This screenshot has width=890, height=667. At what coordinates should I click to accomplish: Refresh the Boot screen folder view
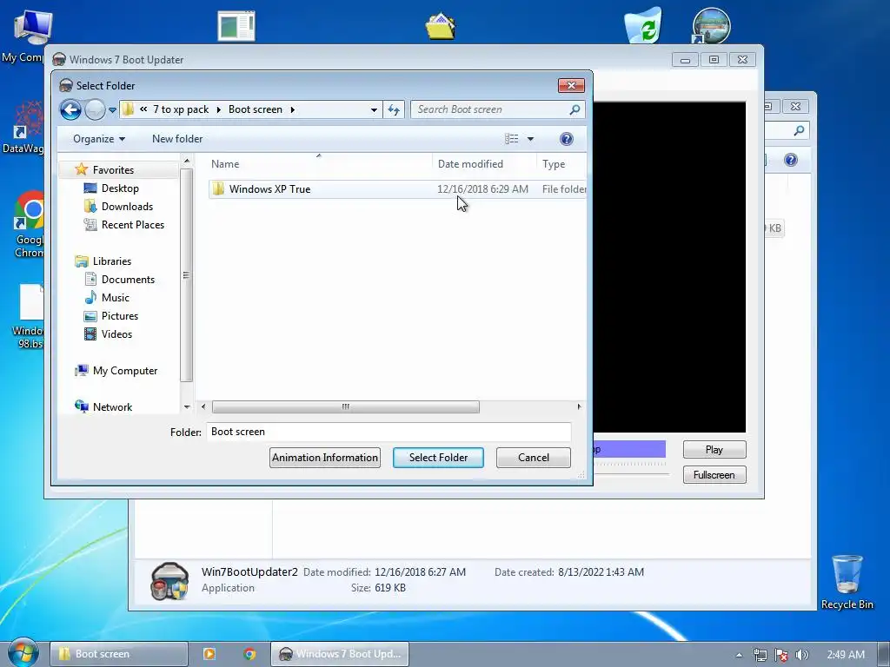click(x=394, y=109)
